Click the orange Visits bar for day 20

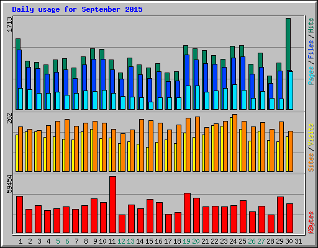pos(198,144)
